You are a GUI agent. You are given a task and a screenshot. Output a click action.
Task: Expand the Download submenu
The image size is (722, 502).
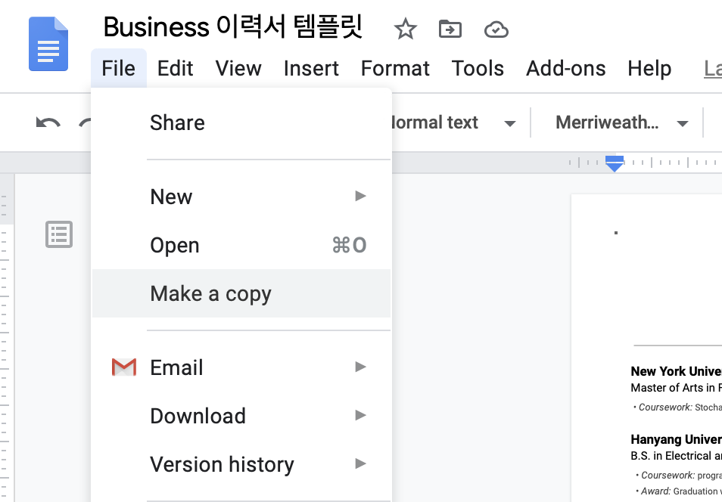tap(241, 416)
